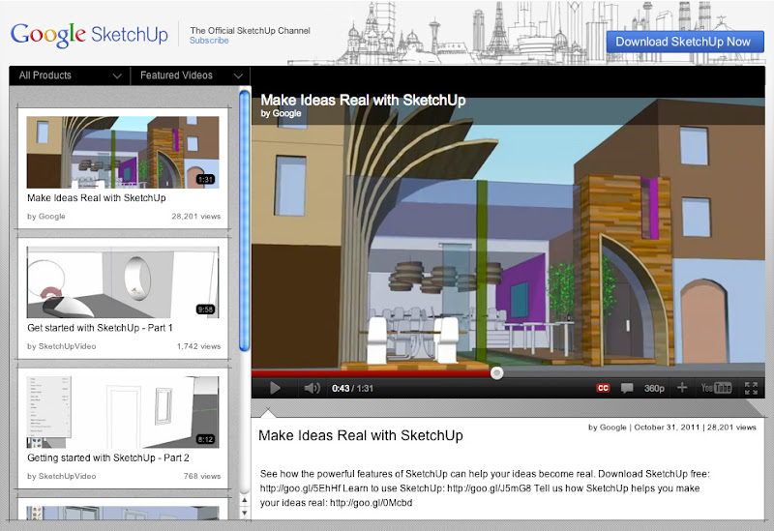Open the video on YouTube via the logo
The width and height of the screenshot is (774, 531).
click(716, 388)
